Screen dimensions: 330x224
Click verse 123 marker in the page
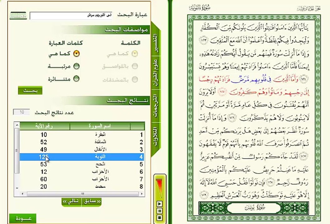204,40
